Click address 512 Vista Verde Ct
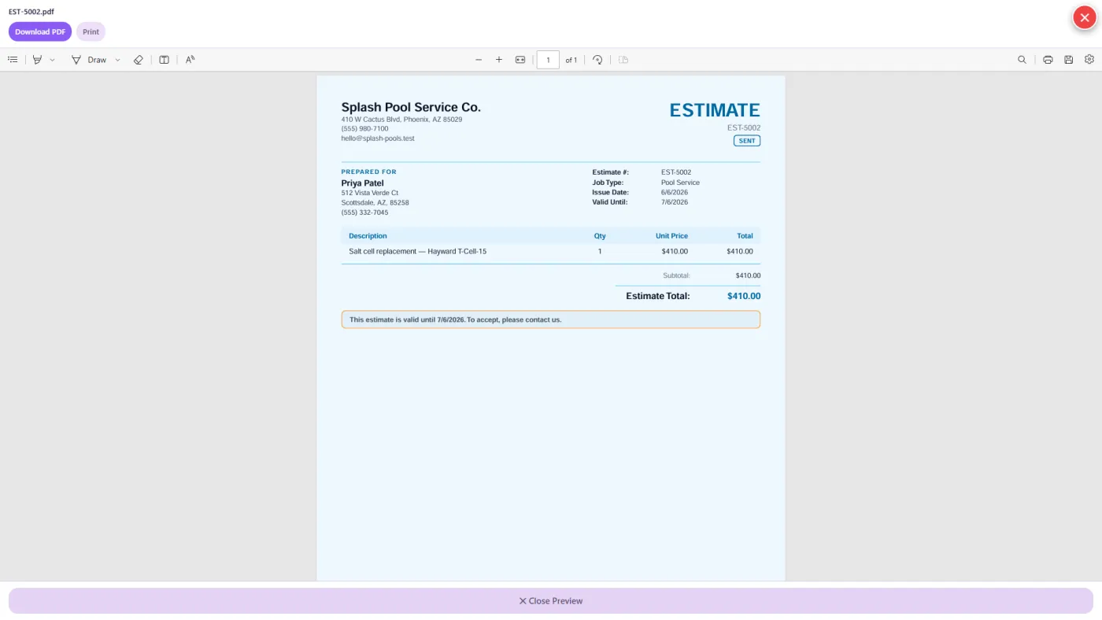1102x620 pixels. coord(370,193)
